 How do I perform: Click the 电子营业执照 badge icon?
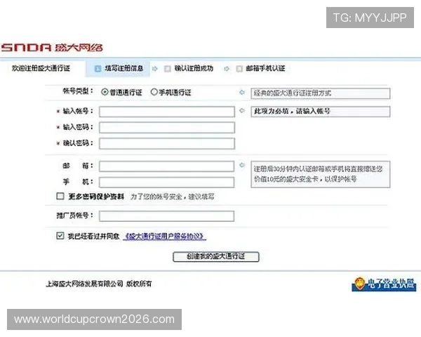click(384, 284)
